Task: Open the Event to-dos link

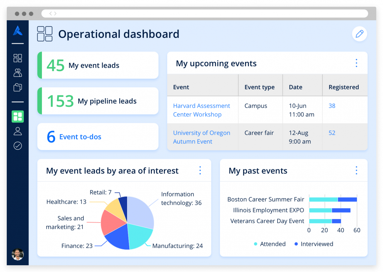Action: [x=80, y=137]
